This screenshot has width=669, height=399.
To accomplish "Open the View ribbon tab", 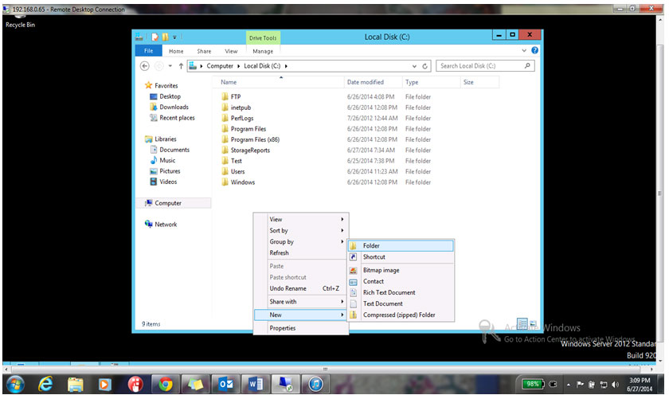I will (x=231, y=51).
